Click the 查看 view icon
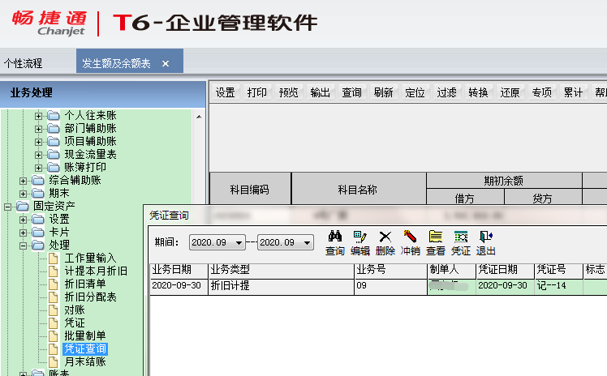Viewport: 607px width, 376px height. click(436, 236)
